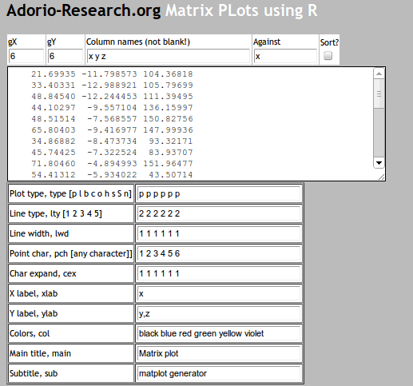Image resolution: width=413 pixels, height=386 pixels.
Task: Click the 'gY' label
Action: coord(52,42)
